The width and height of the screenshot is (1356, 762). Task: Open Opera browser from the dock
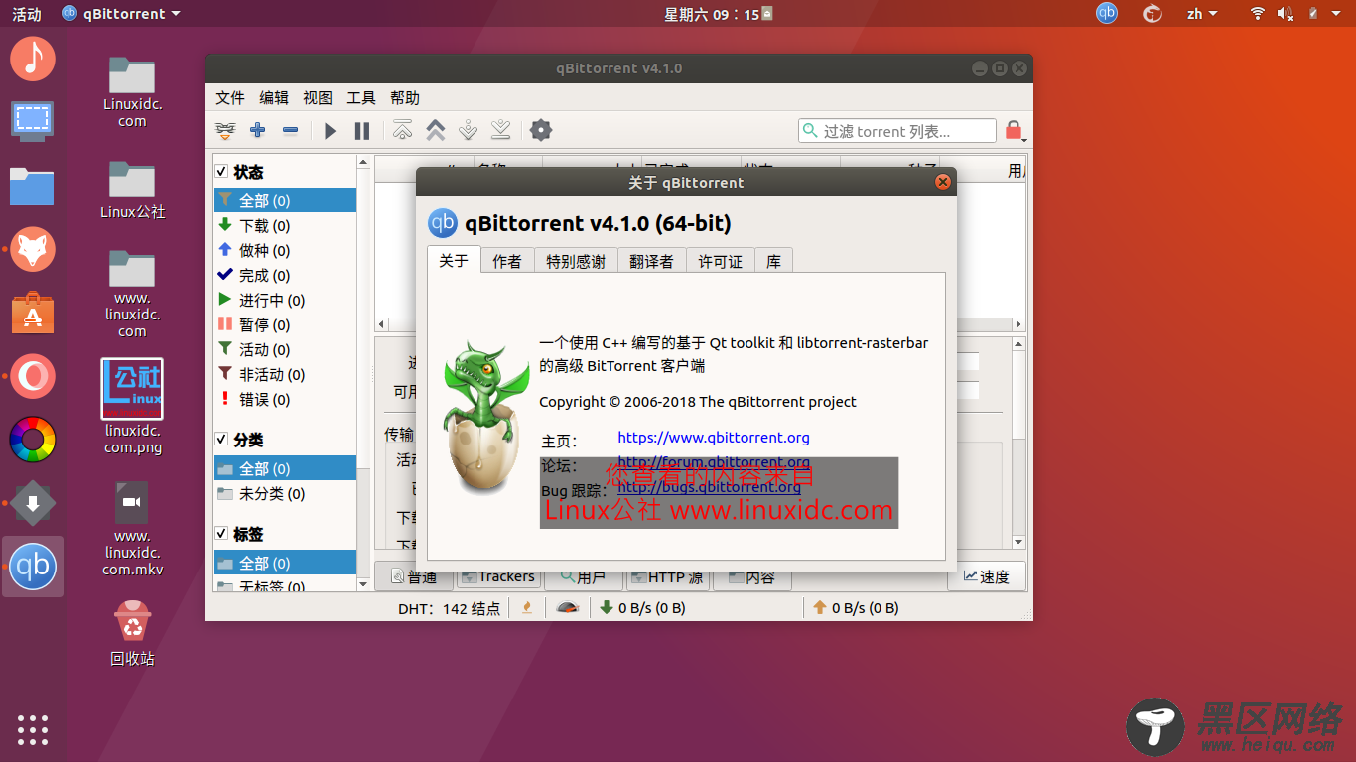pos(33,377)
